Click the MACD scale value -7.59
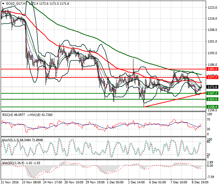219x186 pixels. click(x=210, y=177)
